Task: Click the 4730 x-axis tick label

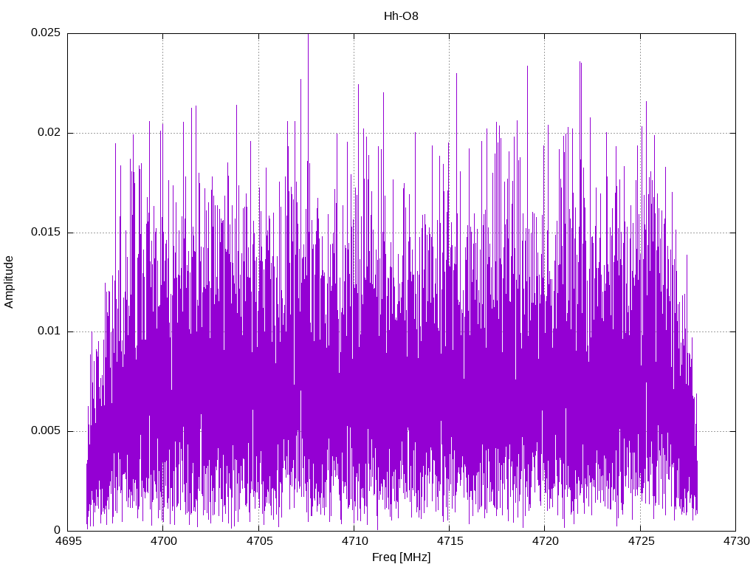Action: 736,541
